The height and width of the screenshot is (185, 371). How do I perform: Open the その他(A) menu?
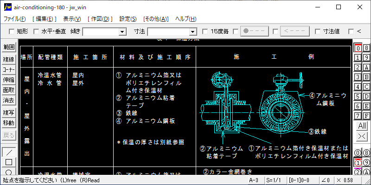[x=156, y=19]
